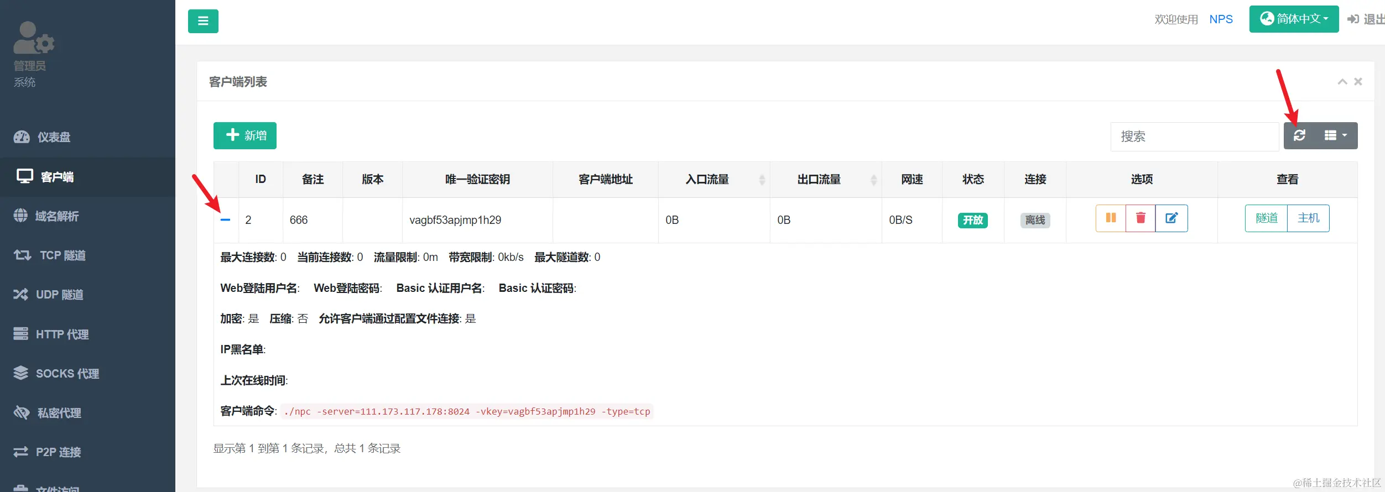The image size is (1385, 492).
Task: Close the 客户端列表 panel
Action: pyautogui.click(x=1358, y=82)
